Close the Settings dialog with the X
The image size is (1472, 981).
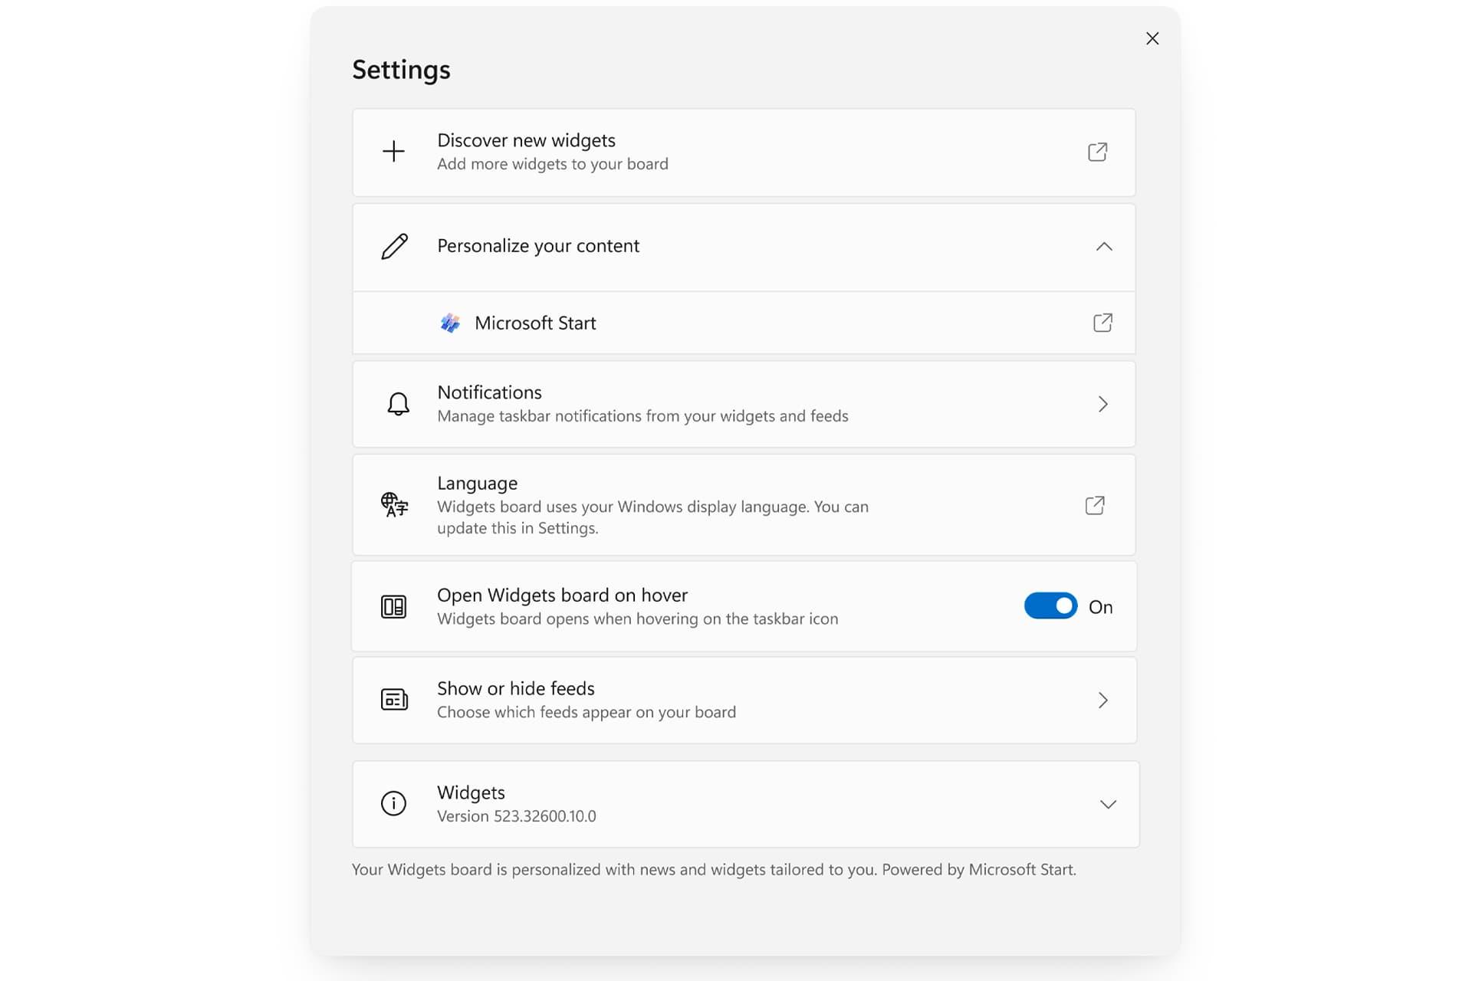coord(1152,38)
